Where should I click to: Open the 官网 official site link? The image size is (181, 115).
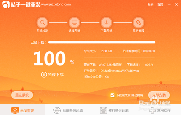pos(160,5)
